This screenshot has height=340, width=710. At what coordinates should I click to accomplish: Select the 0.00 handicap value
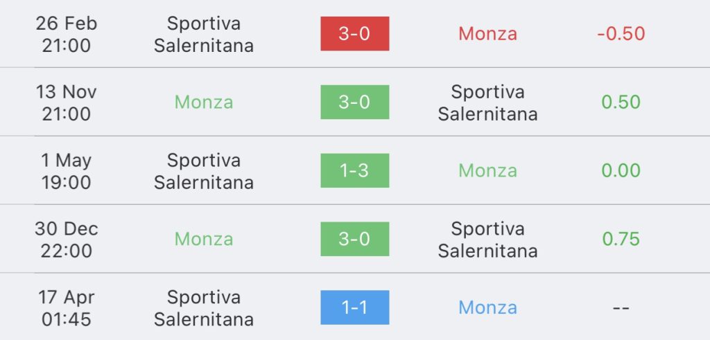click(621, 170)
